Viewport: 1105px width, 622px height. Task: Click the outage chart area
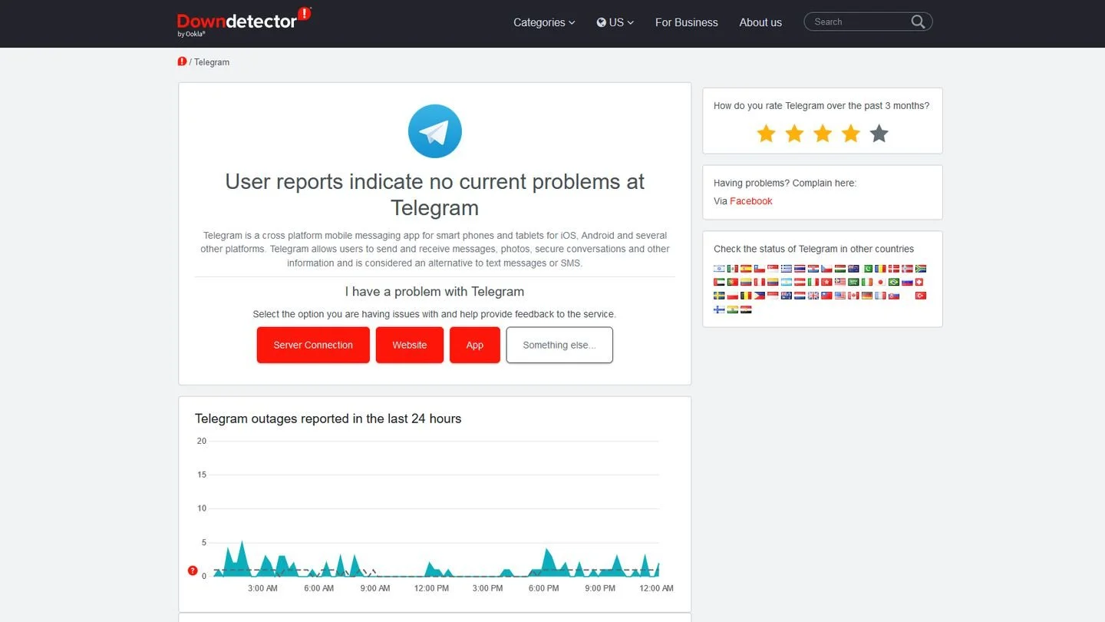pos(436,508)
